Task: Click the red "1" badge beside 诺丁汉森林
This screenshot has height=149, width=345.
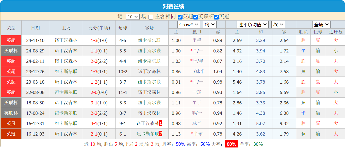Action: point(160,123)
